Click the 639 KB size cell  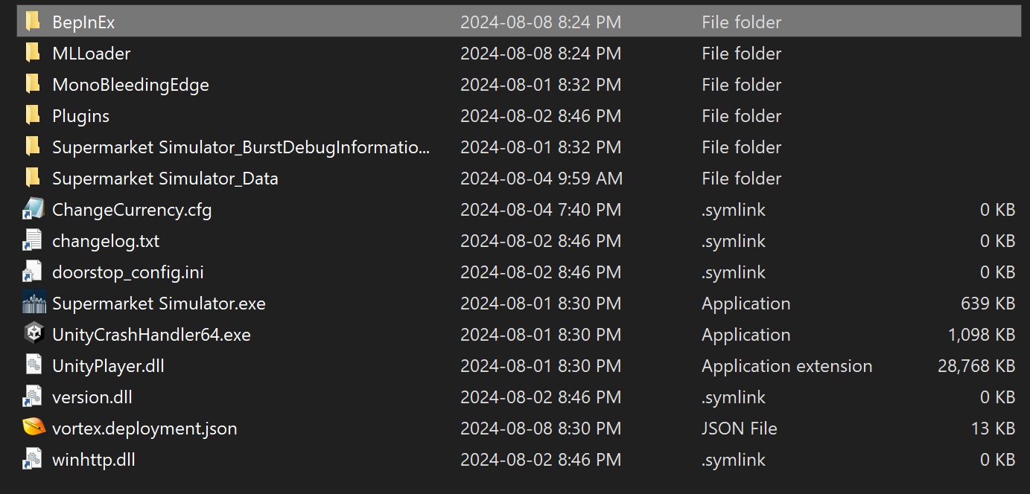[x=988, y=304]
